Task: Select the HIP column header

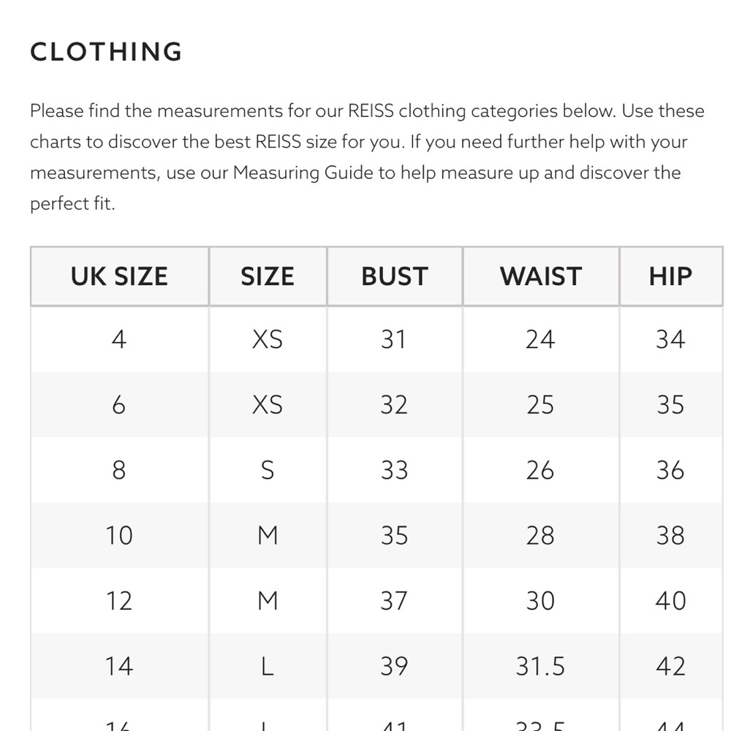Action: pyautogui.click(x=671, y=276)
